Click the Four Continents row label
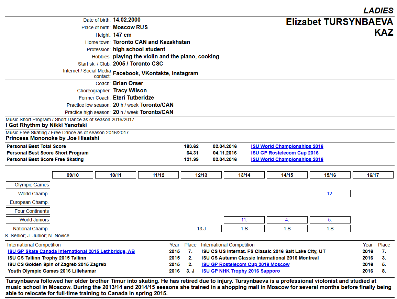The width and height of the screenshot is (397, 299). 28,211
